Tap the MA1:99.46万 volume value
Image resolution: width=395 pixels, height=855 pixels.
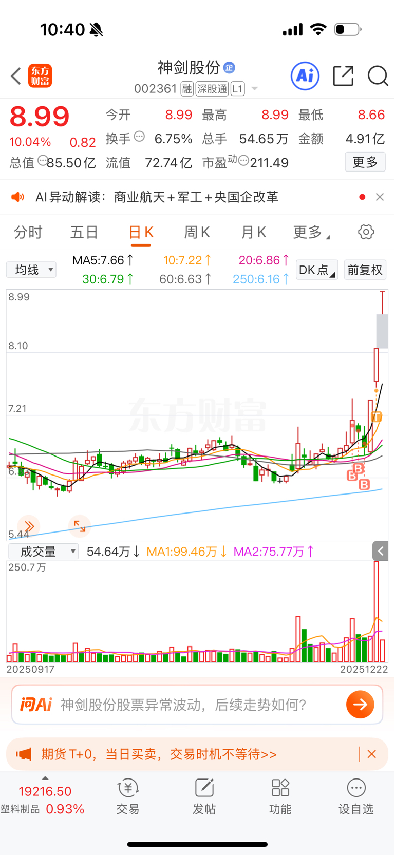click(187, 552)
